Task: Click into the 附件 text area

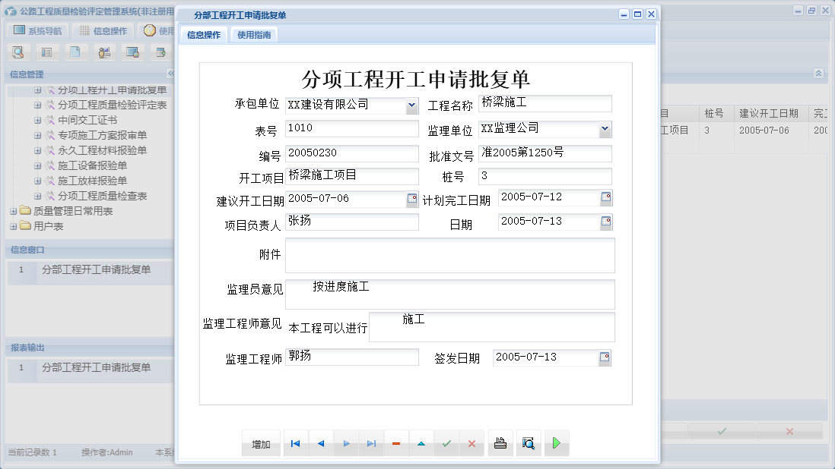Action: click(x=449, y=255)
